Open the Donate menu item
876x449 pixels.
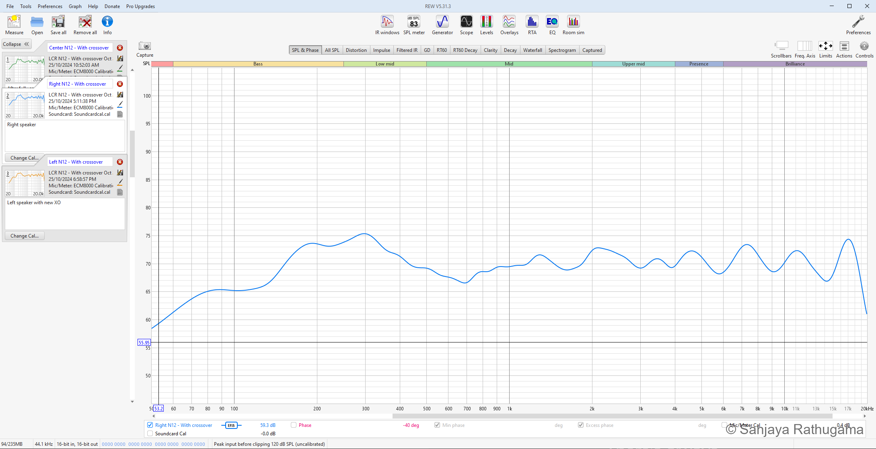click(x=112, y=6)
